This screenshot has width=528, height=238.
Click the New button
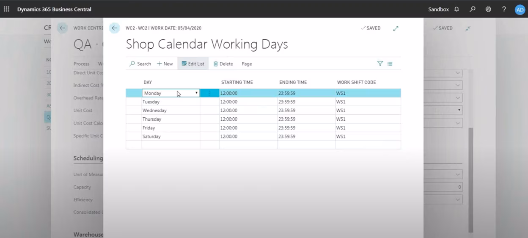point(165,64)
